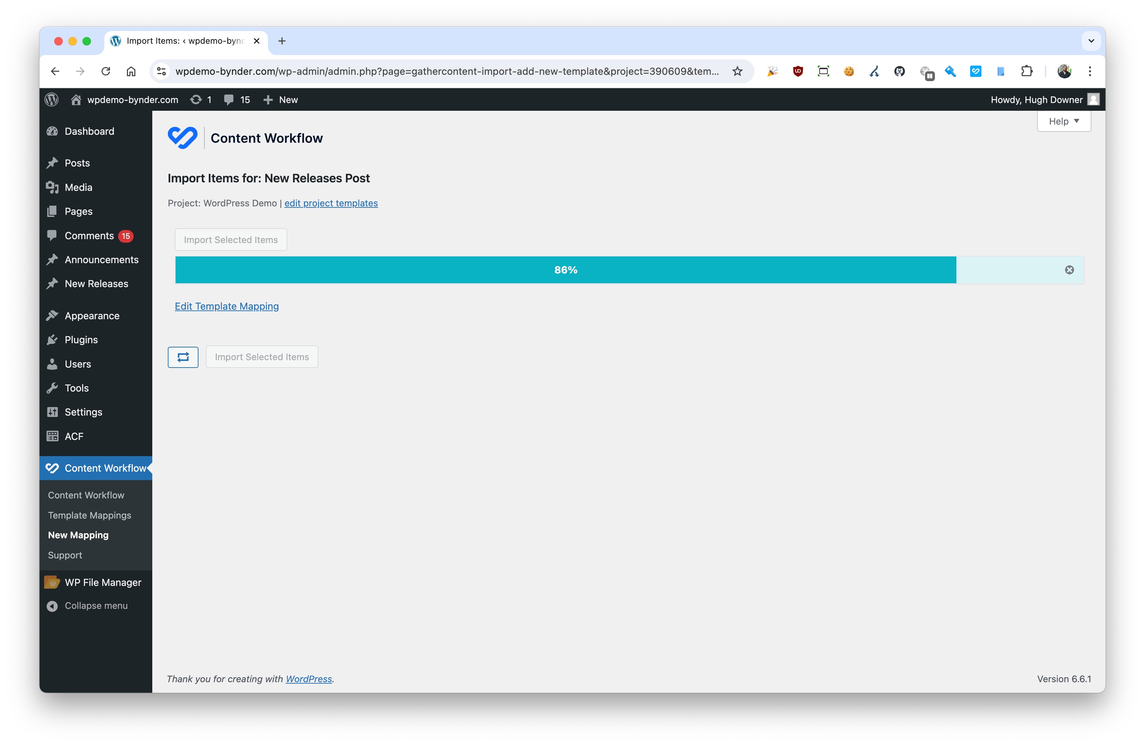Open the black circular extension icon
Viewport: 1145px width, 745px height.
pyautogui.click(x=900, y=71)
